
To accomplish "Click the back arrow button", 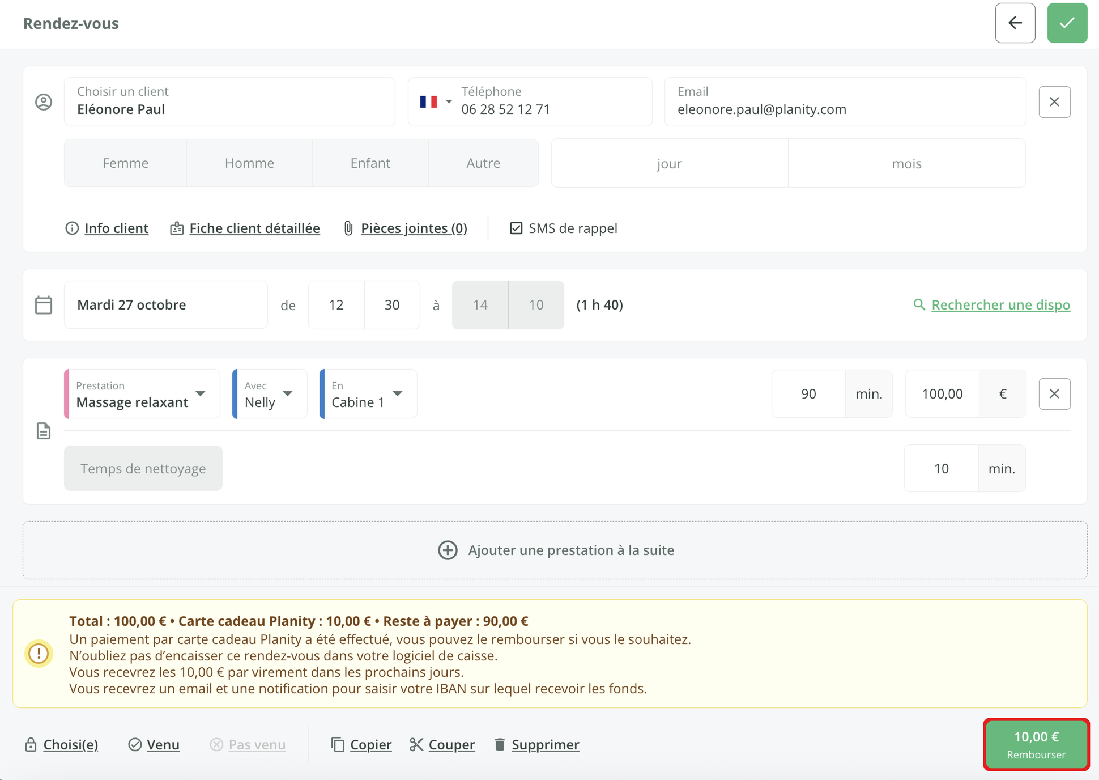I will coord(1015,23).
